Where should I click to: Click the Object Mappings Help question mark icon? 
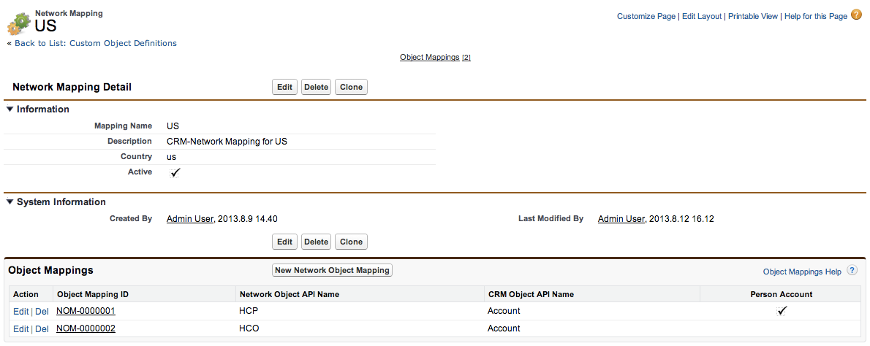pyautogui.click(x=852, y=271)
